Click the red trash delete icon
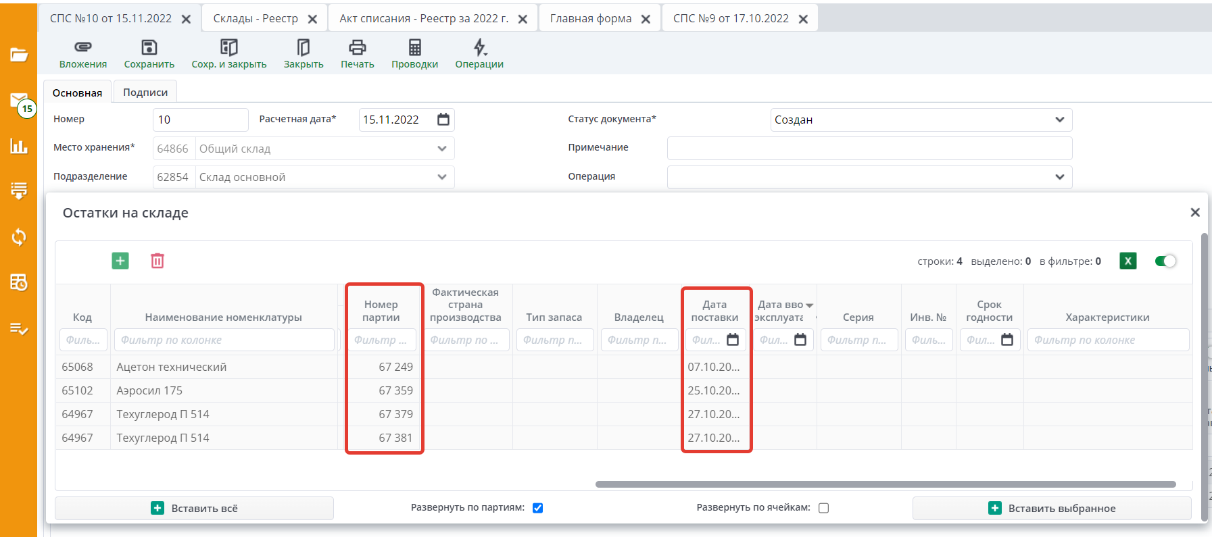 click(x=157, y=261)
